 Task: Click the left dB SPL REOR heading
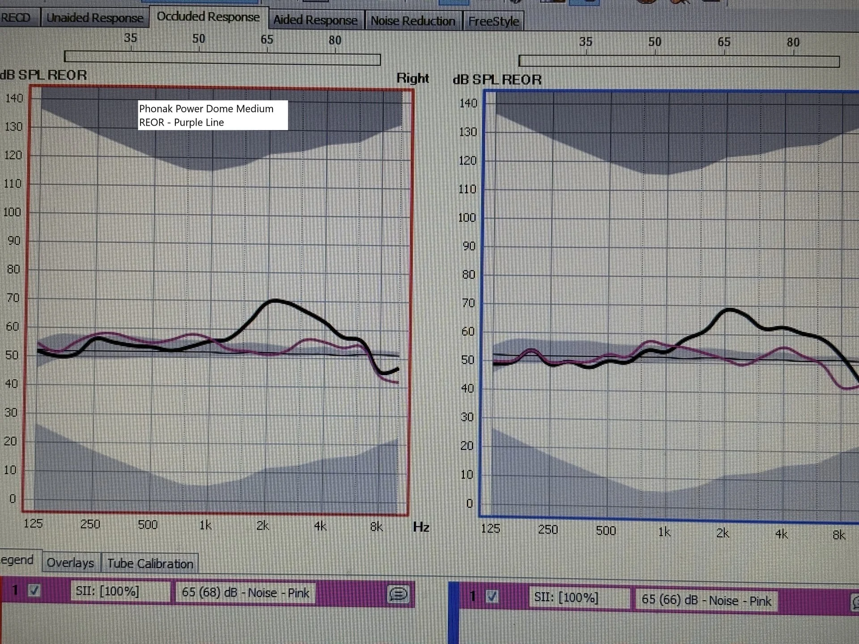44,75
